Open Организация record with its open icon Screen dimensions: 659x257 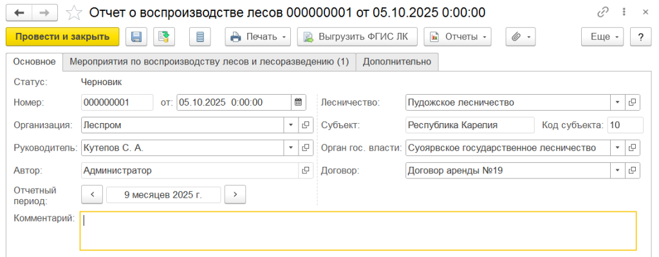306,125
